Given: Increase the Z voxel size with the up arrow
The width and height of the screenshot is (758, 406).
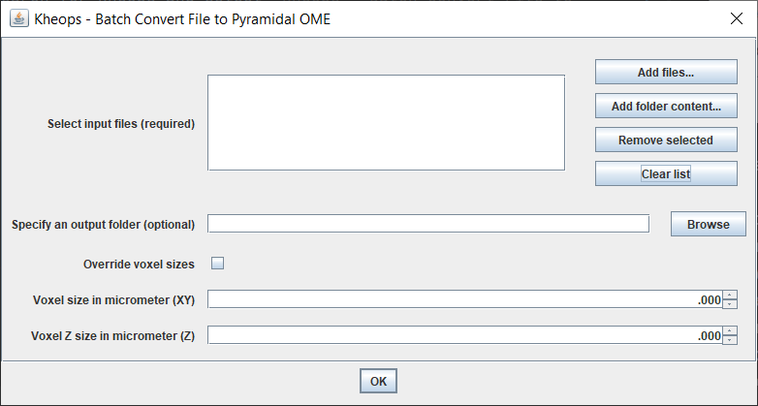Looking at the screenshot, I should pos(730,330).
